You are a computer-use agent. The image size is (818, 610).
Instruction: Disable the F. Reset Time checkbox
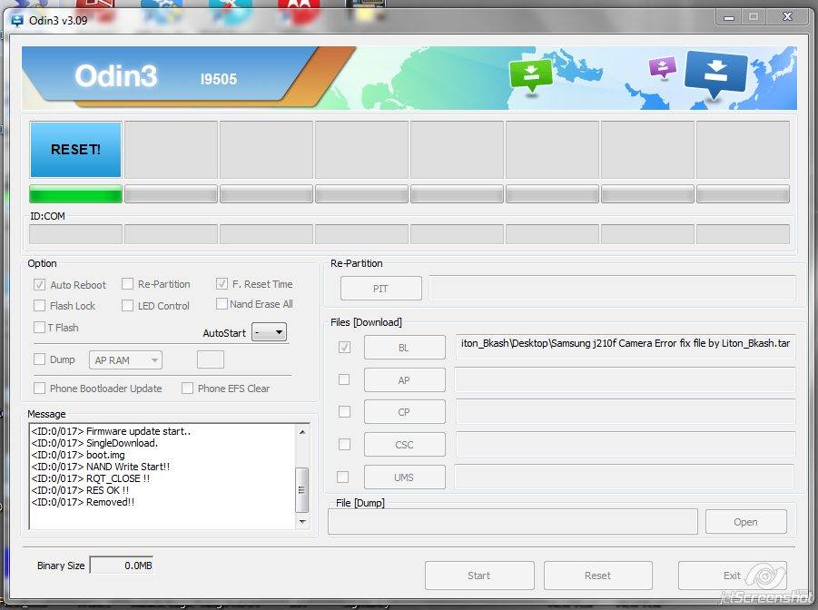[x=221, y=284]
